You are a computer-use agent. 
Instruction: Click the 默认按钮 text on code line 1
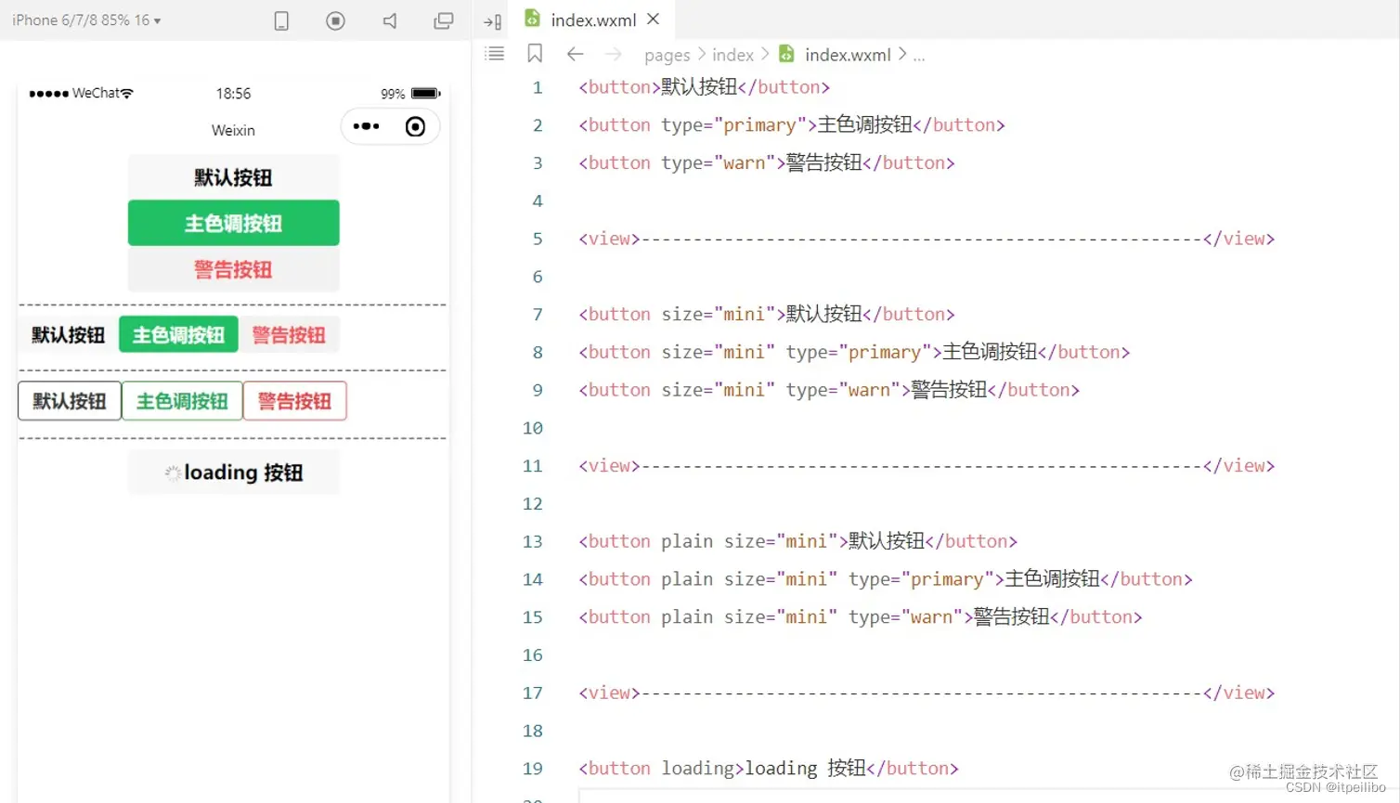[x=698, y=87]
